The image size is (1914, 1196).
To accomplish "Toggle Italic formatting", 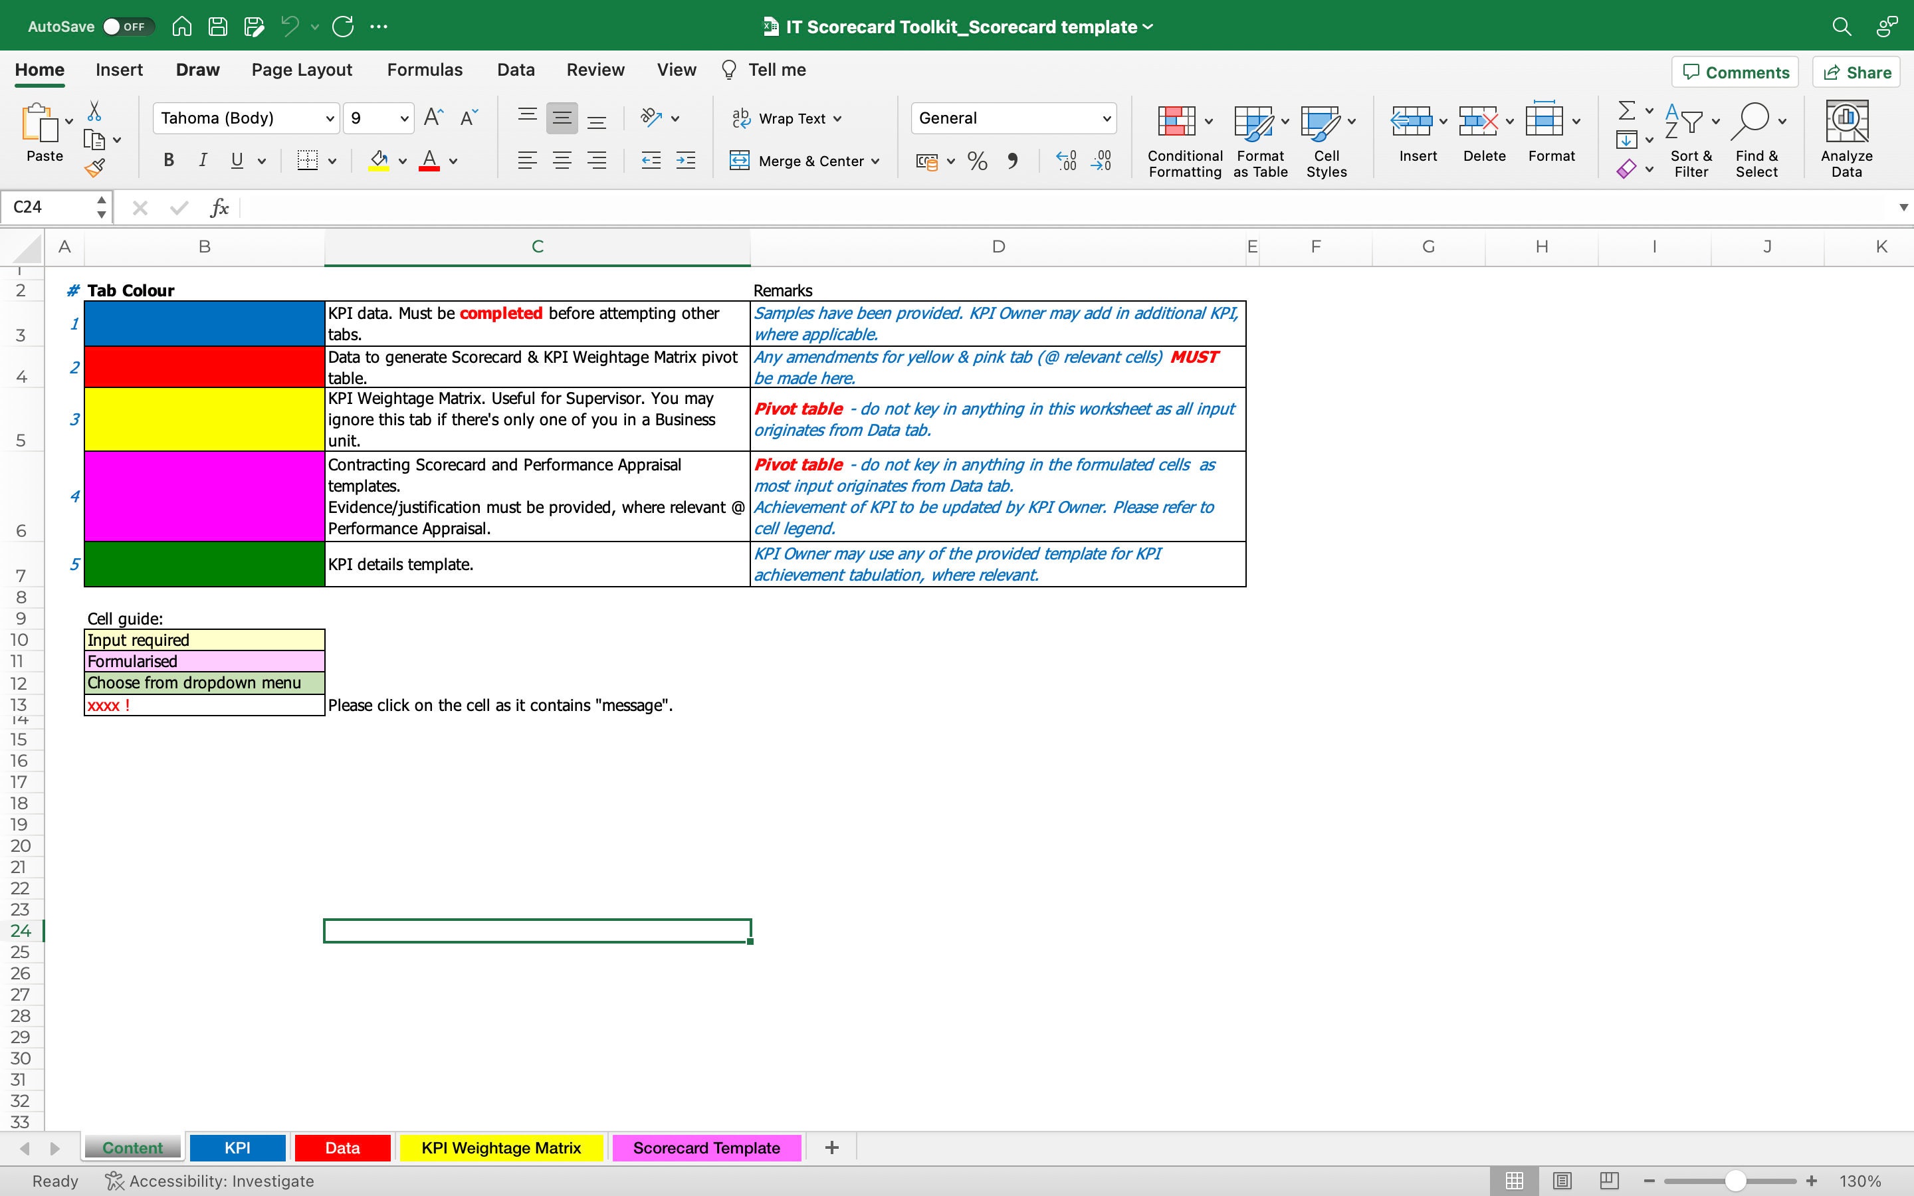I will click(203, 161).
